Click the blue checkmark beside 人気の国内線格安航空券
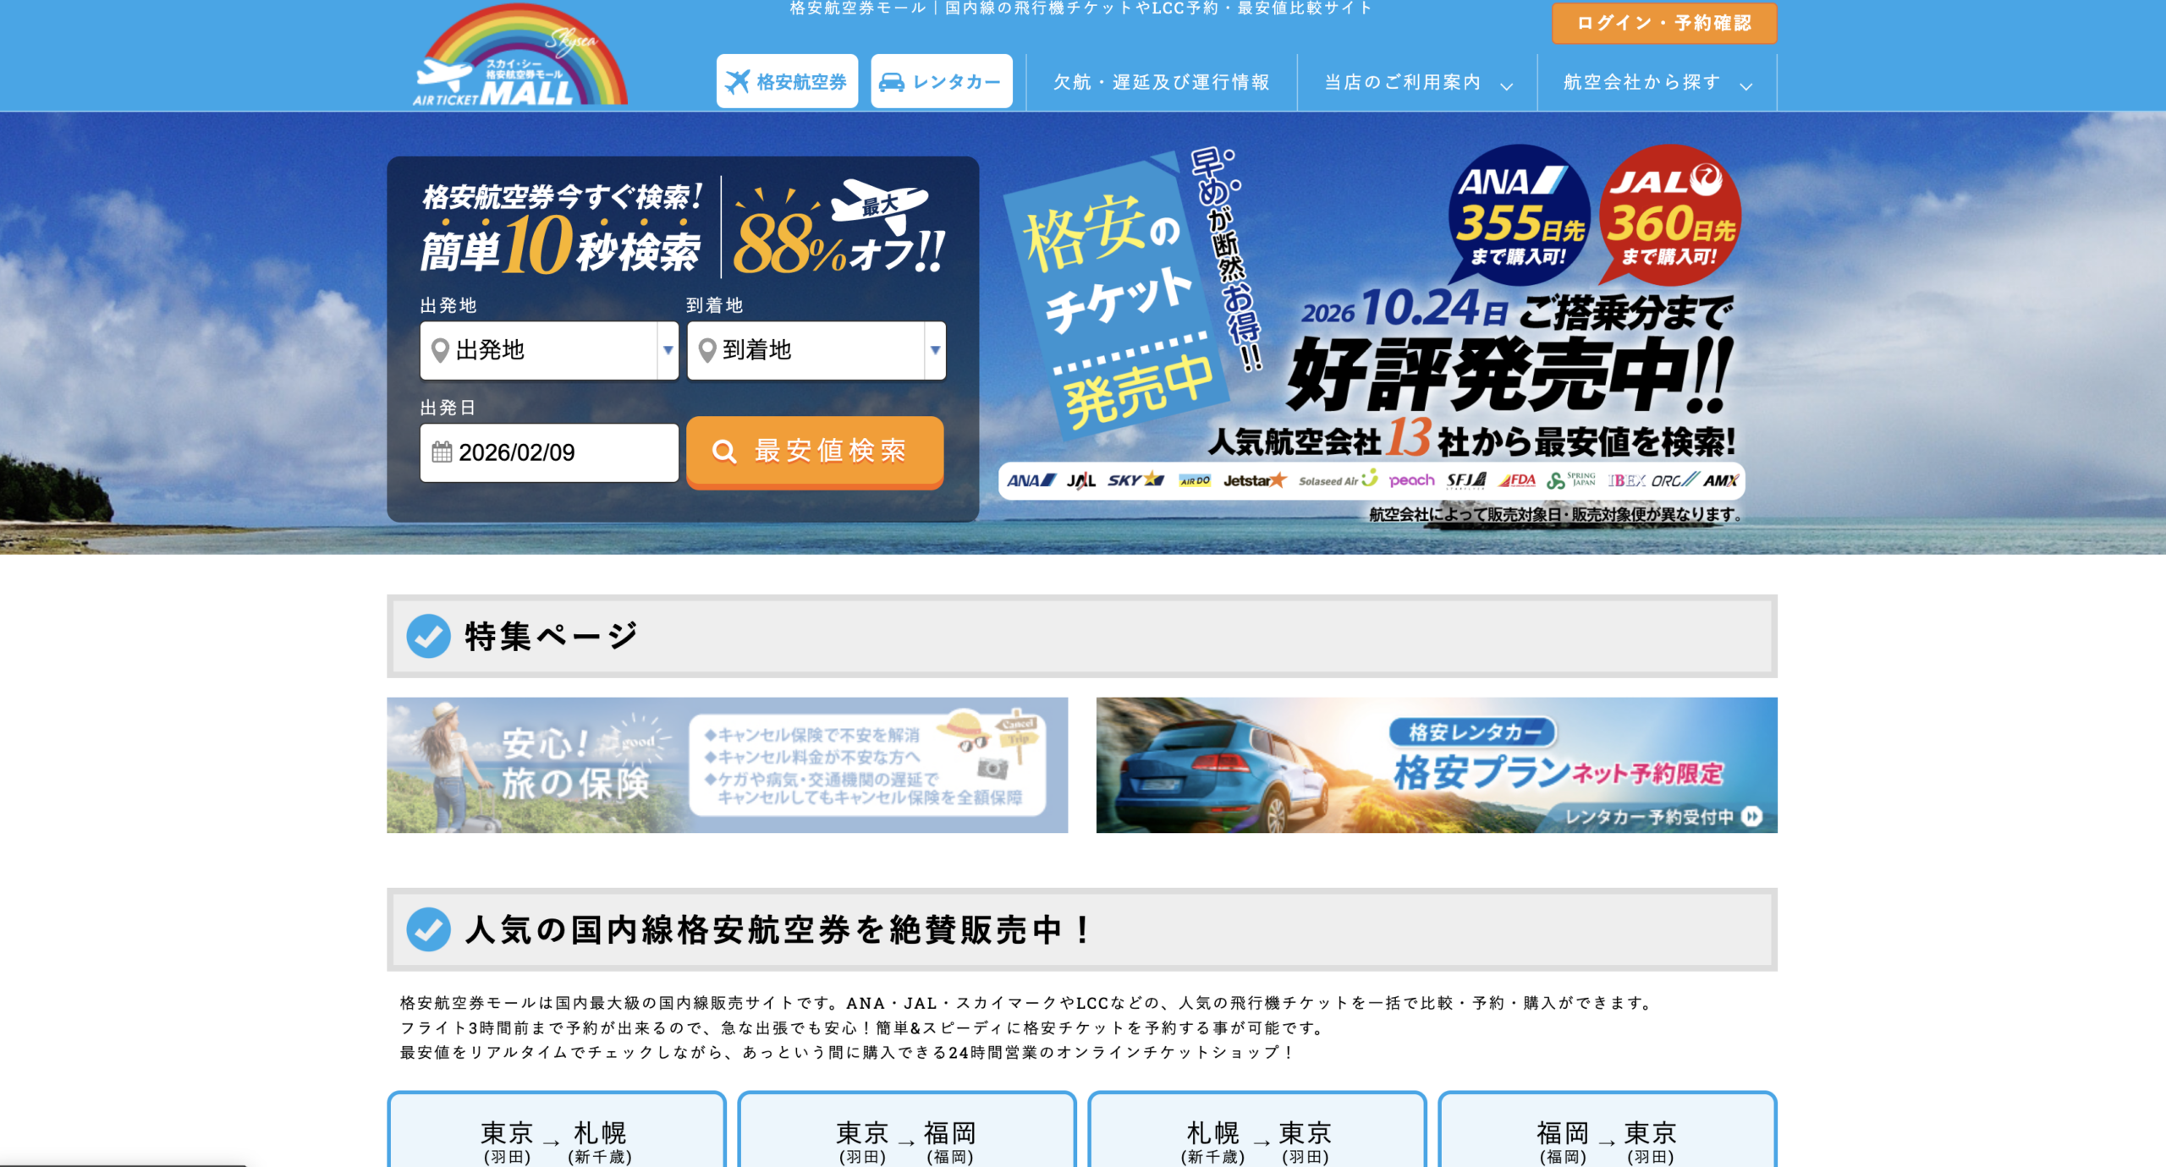The height and width of the screenshot is (1167, 2166). (429, 929)
